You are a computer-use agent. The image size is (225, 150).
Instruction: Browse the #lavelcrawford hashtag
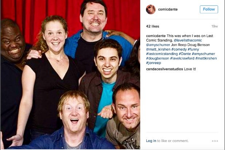coord(182,58)
